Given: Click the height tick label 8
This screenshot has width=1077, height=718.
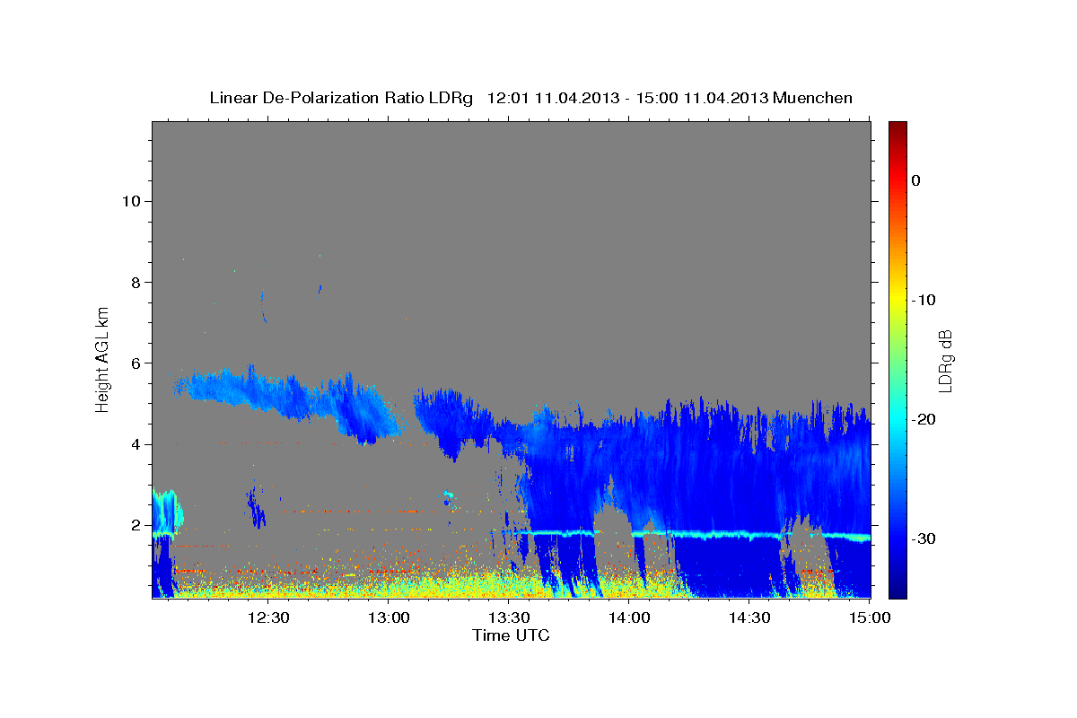Looking at the screenshot, I should 135,282.
